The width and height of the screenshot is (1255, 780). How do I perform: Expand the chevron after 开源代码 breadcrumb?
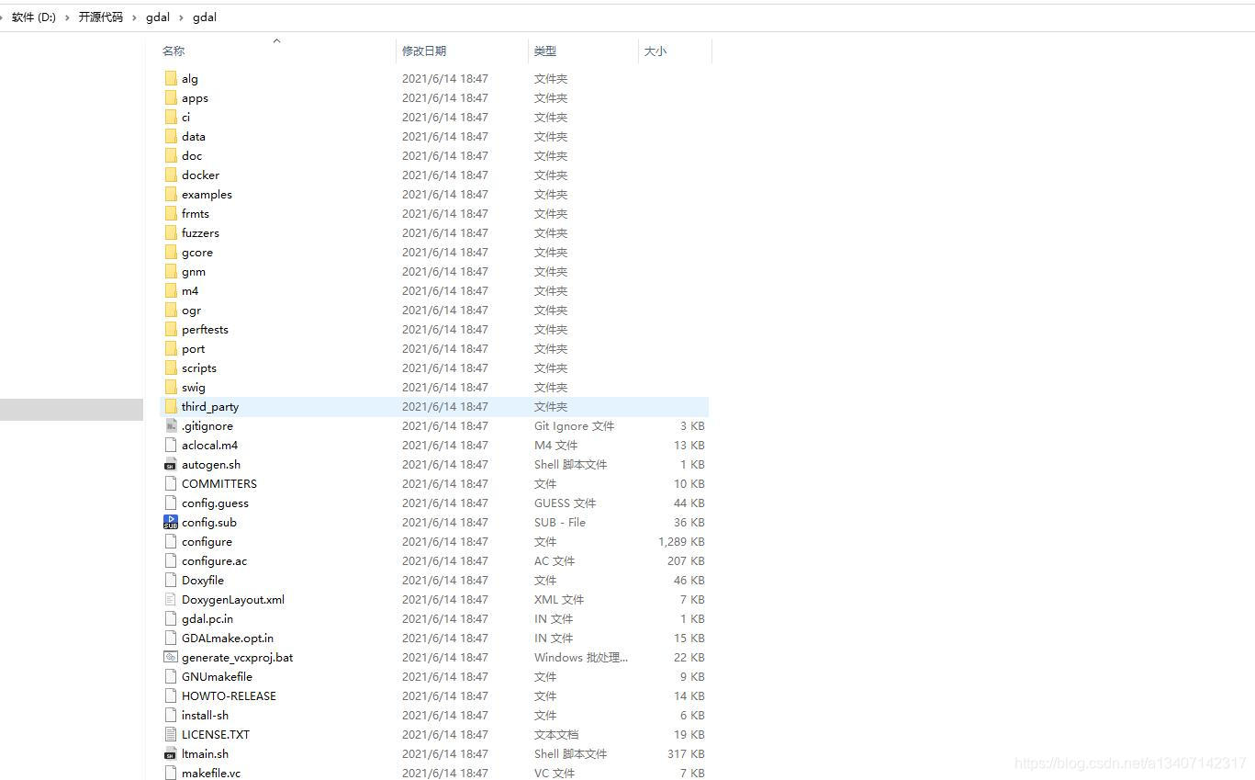click(x=135, y=17)
